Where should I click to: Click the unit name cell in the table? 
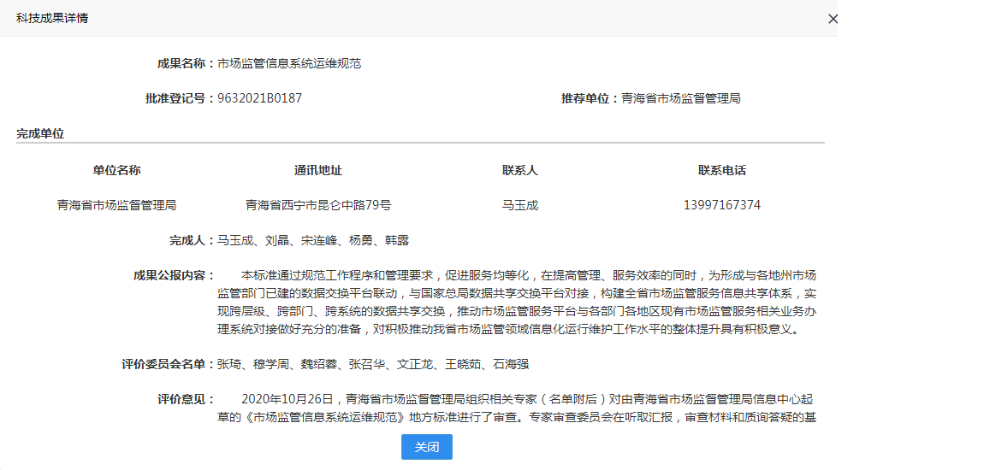tap(116, 205)
